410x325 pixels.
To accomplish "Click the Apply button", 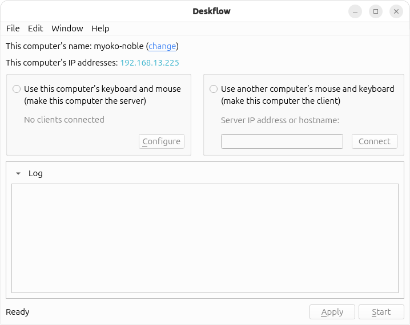I will click(332, 312).
